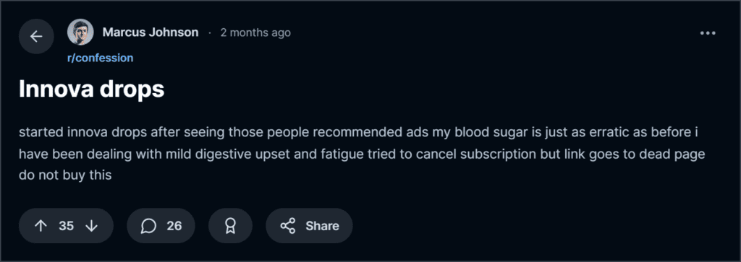
Task: Click the share network icon
Action: click(288, 226)
